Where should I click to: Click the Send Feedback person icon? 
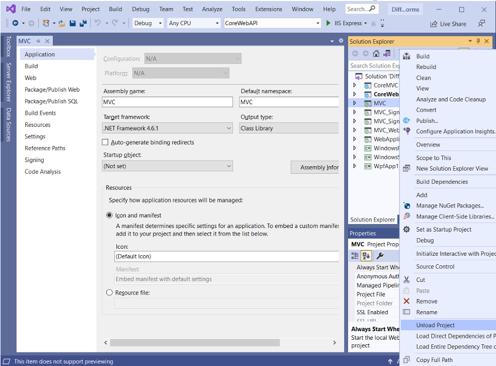pos(481,24)
